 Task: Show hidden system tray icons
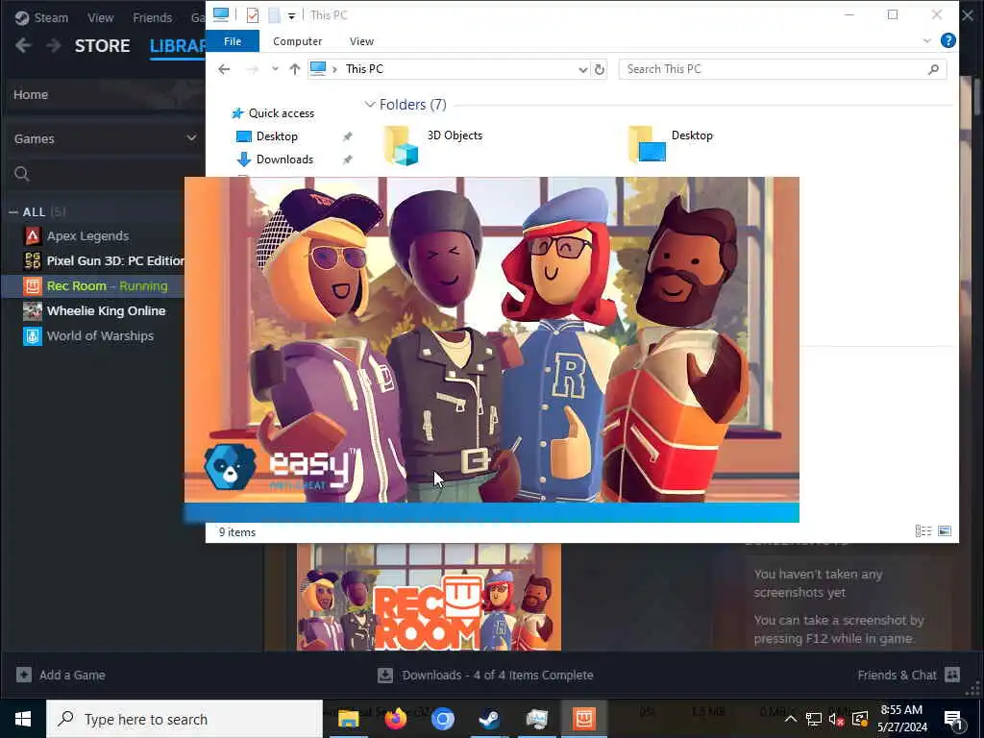(x=791, y=719)
